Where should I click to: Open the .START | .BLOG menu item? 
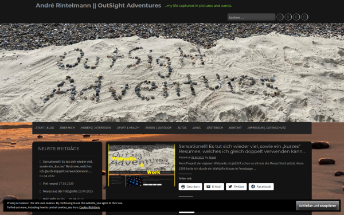[44, 128]
